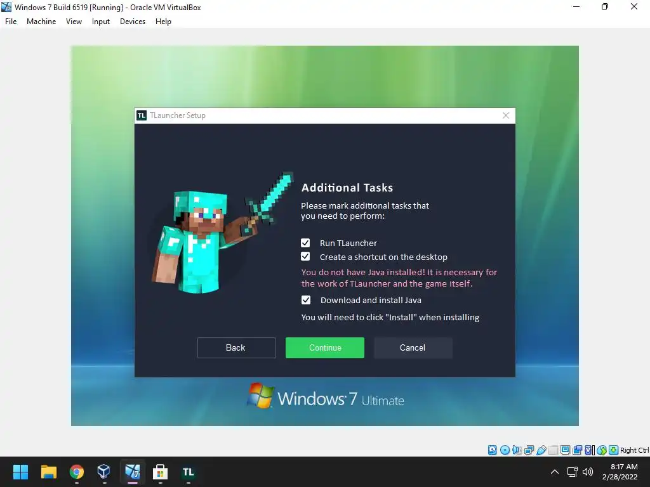Click the Minecraft Steve diamond armor image
650x487 pixels.
[223, 233]
